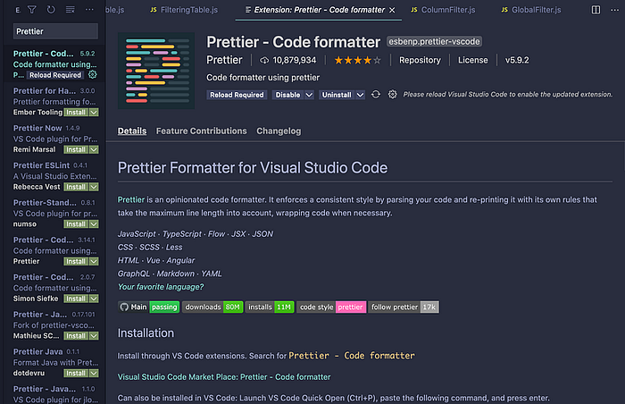
Task: Click the filter extensions funnel icon
Action: click(x=32, y=10)
